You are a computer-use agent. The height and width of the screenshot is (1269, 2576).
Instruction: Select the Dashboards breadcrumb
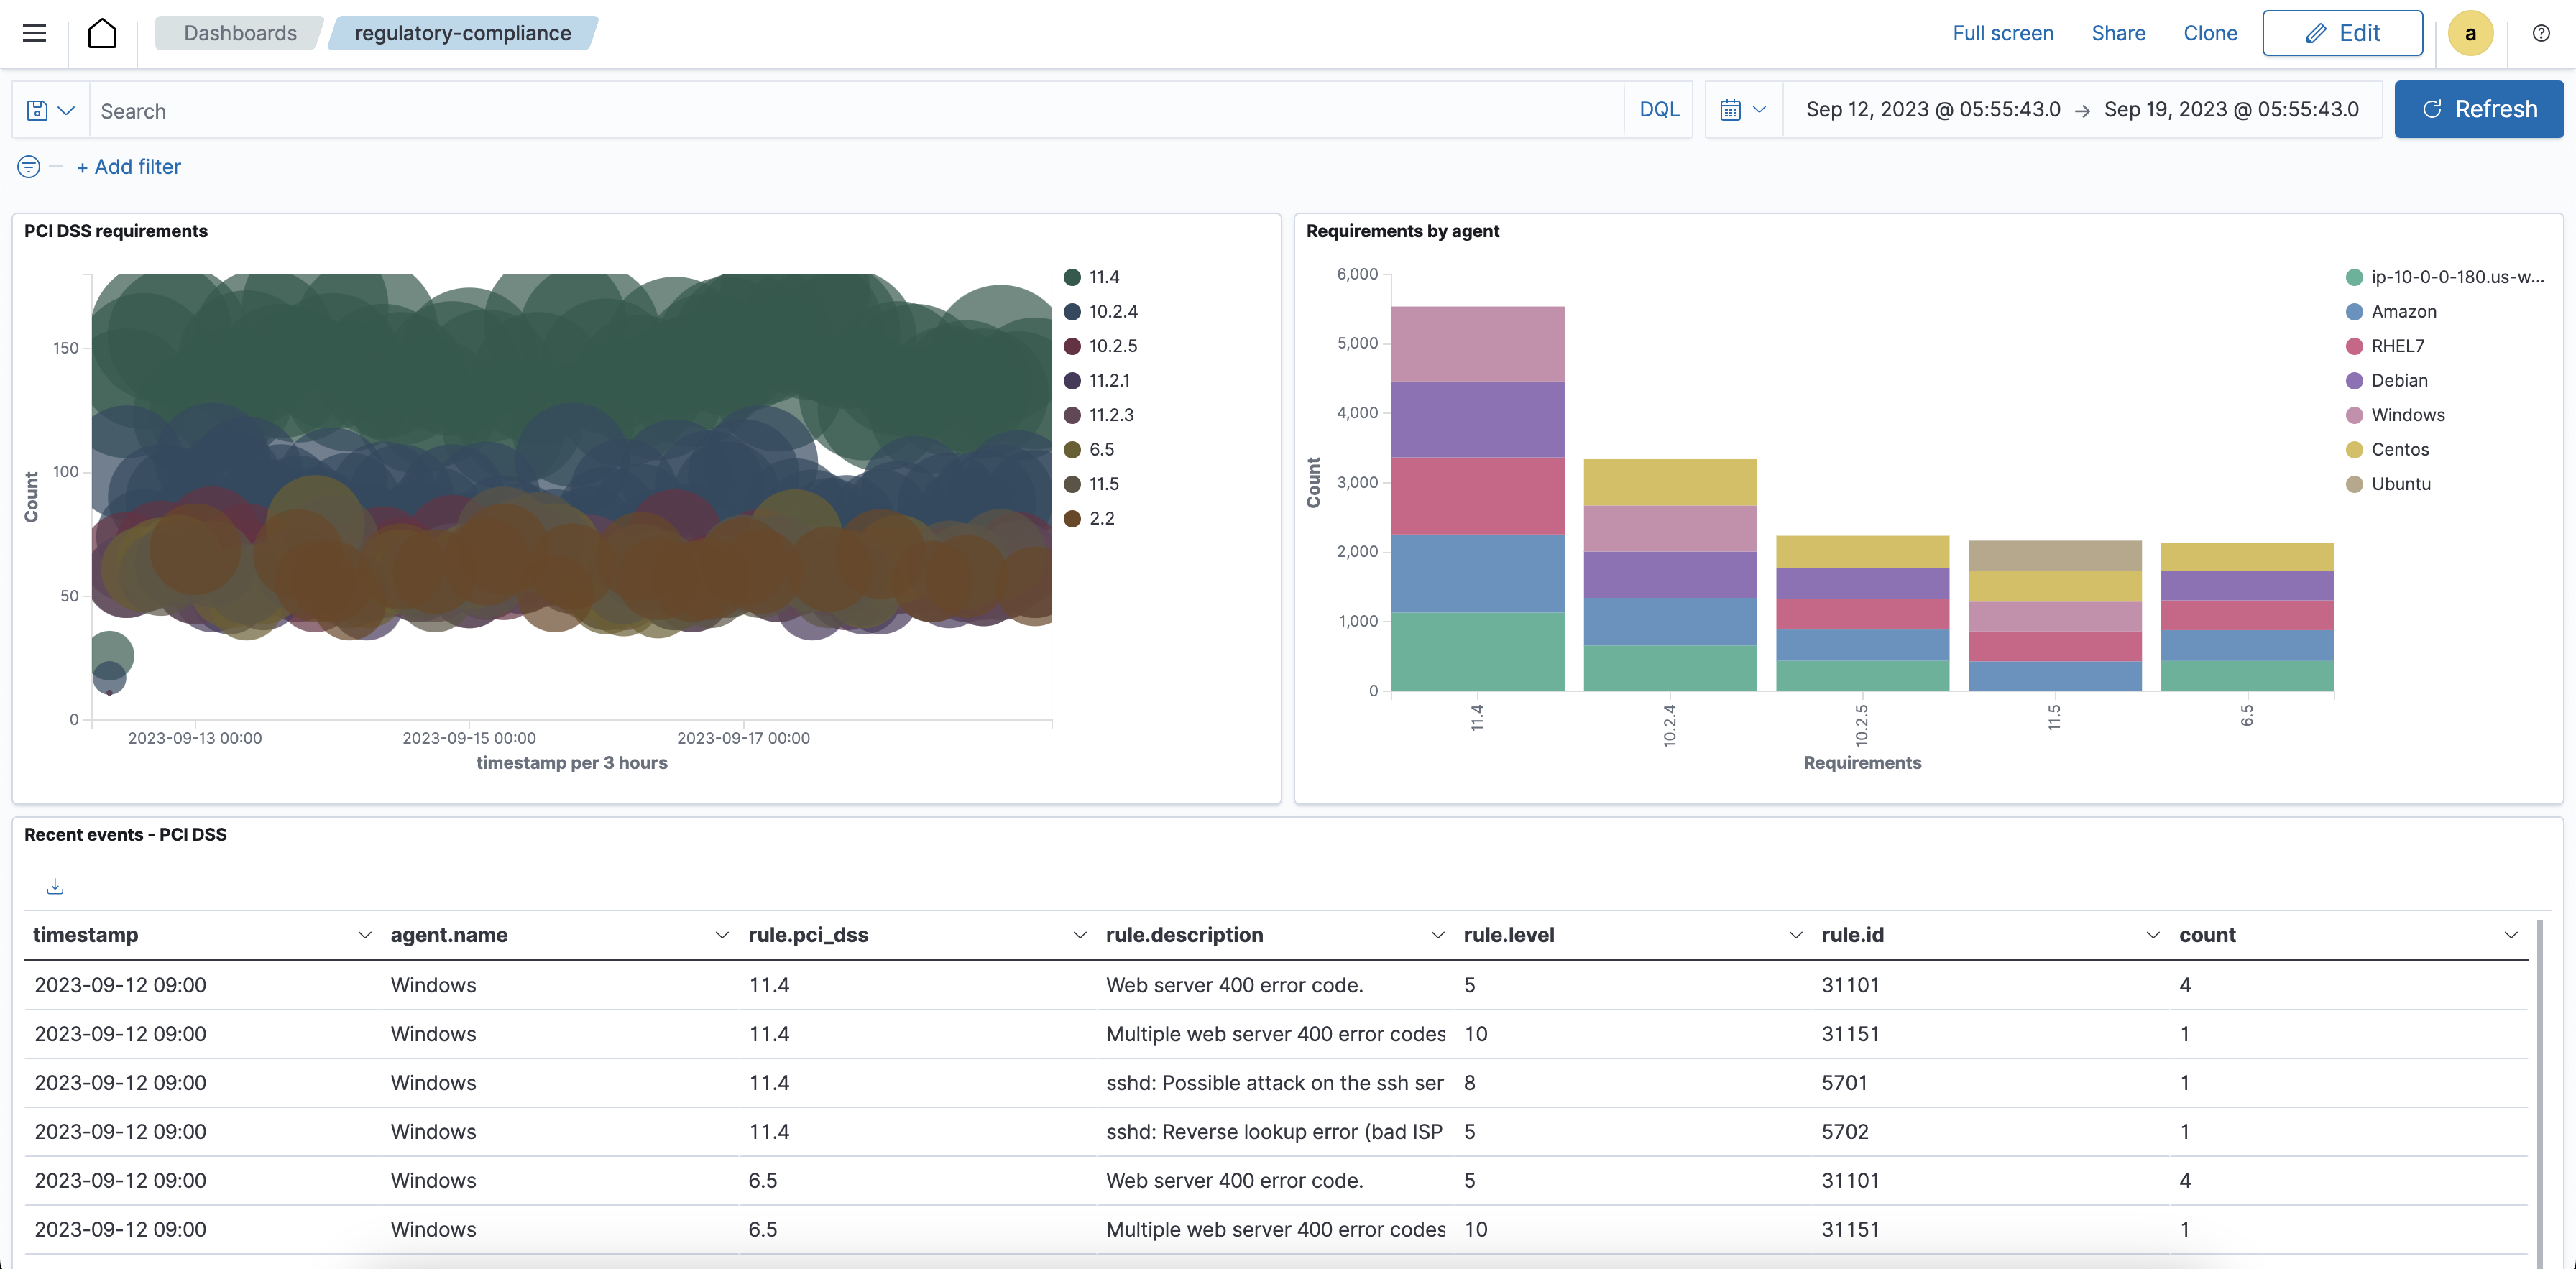click(239, 33)
